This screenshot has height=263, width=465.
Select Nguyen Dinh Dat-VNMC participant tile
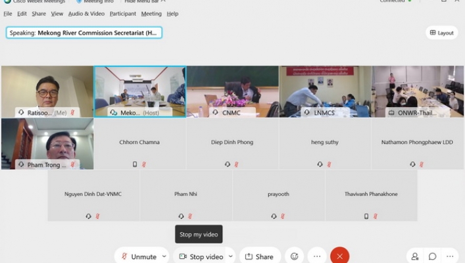click(93, 196)
